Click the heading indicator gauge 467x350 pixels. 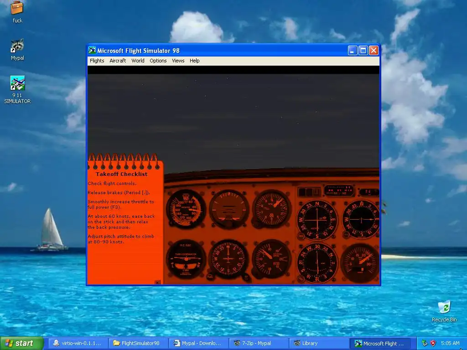pyautogui.click(x=228, y=259)
